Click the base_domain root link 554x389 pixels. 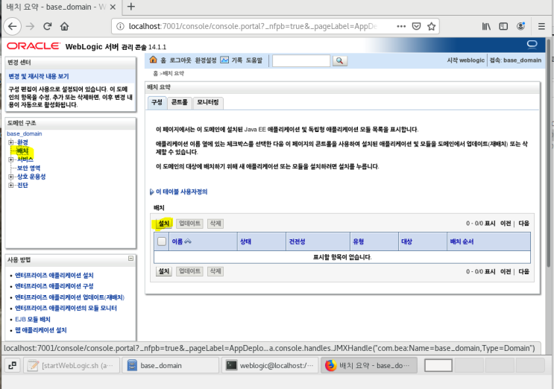pyautogui.click(x=25, y=134)
